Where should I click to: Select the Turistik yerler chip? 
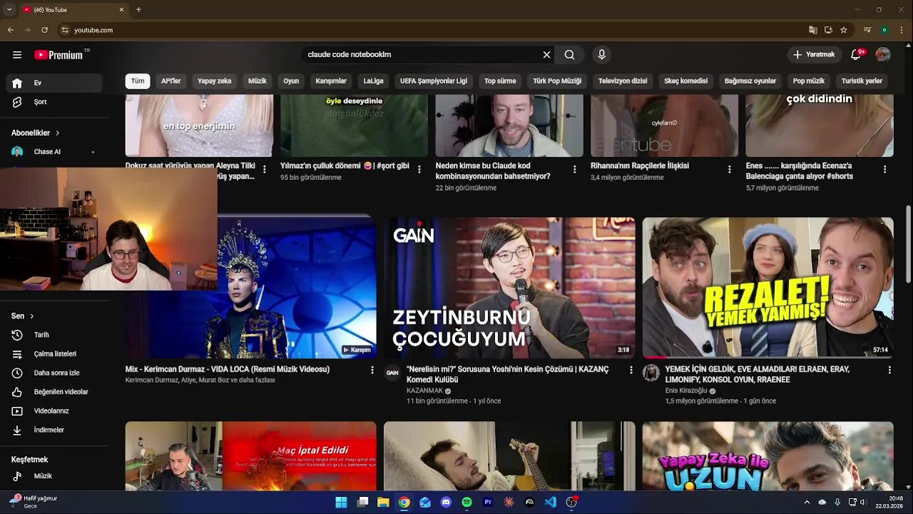[x=862, y=81]
